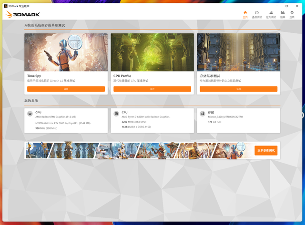The image size is (305, 225).
Task: Open the Home tab house icon
Action: [245, 13]
